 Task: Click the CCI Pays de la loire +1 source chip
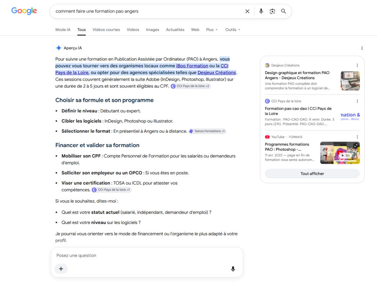pos(112,190)
